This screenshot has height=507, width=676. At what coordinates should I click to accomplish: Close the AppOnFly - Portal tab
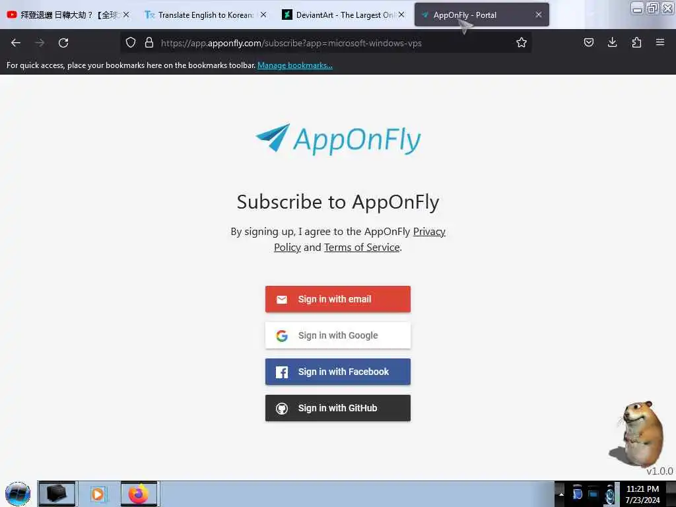(x=539, y=15)
